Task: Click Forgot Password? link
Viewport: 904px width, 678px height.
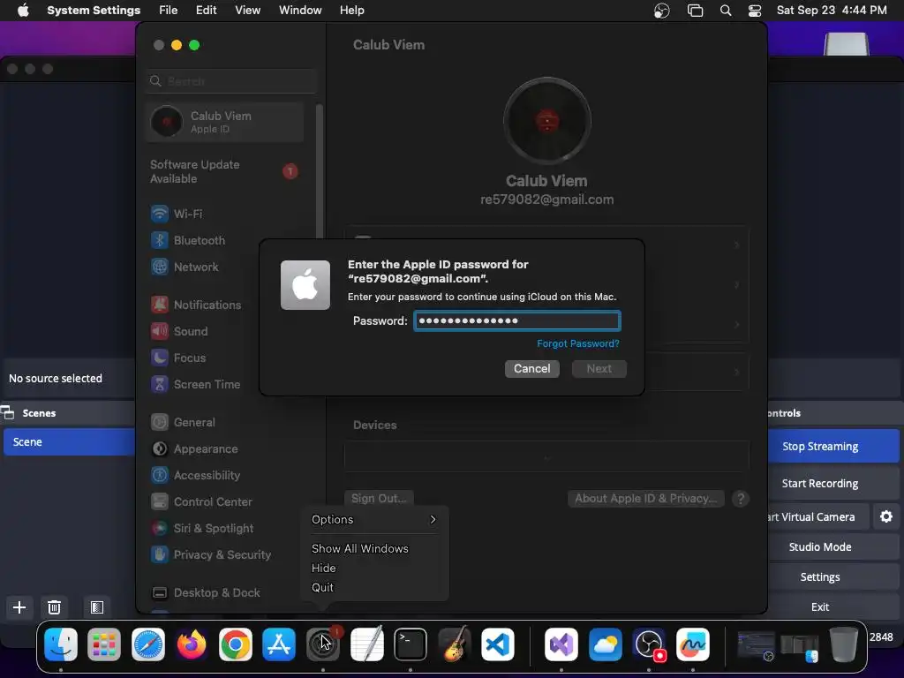Action: [x=578, y=343]
